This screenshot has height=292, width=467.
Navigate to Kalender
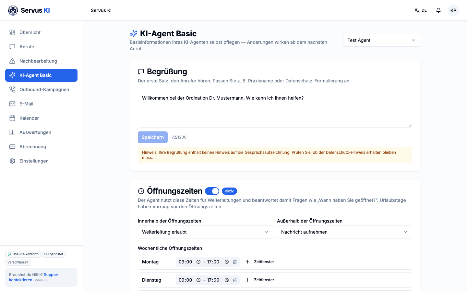pos(41,118)
